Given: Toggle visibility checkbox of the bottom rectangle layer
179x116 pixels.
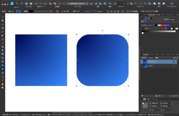Looking at the screenshot, I should pos(174,66).
